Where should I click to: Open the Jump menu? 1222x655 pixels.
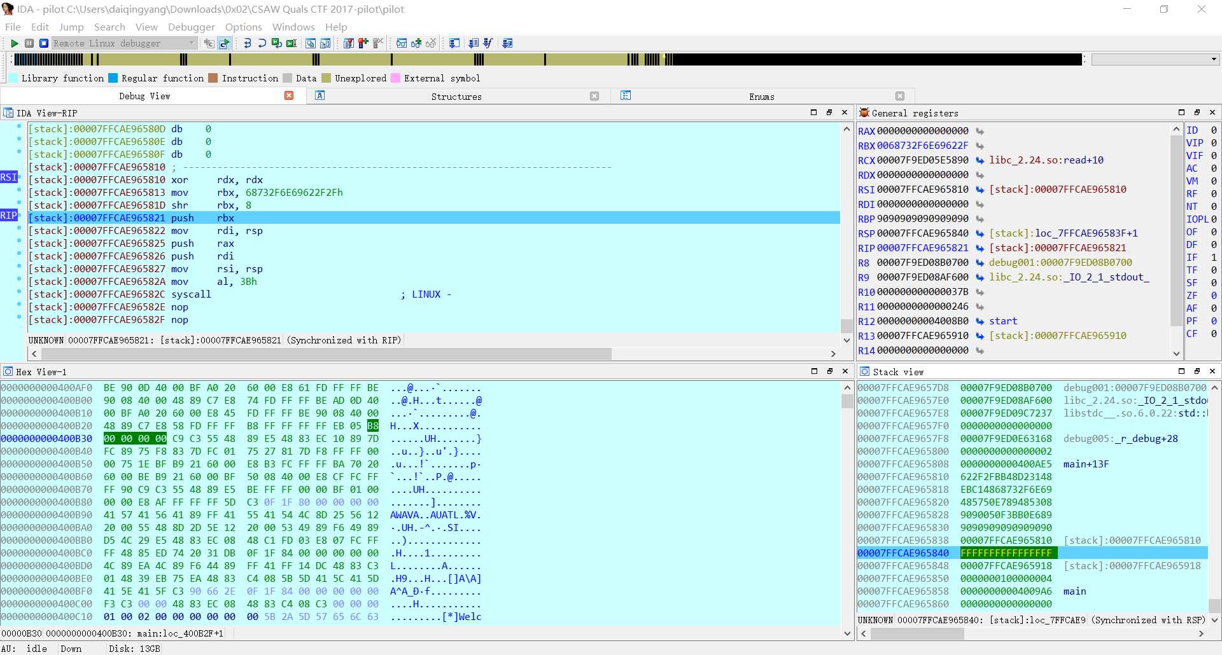(x=71, y=27)
